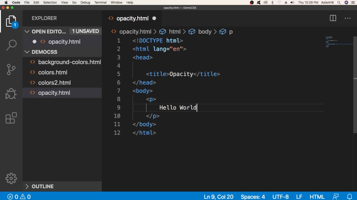357x200 pixels.
Task: Click HTML language mode selector
Action: [x=317, y=197]
